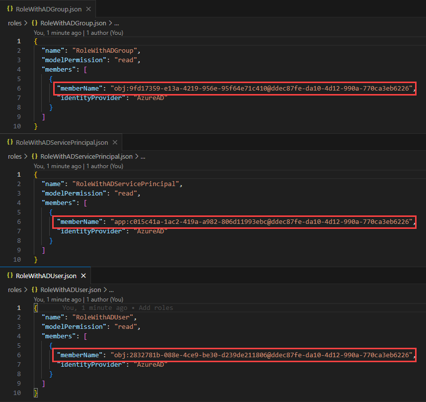Expand the breadcrumb ellipsis after RoleWithADGroup.json

click(116, 23)
